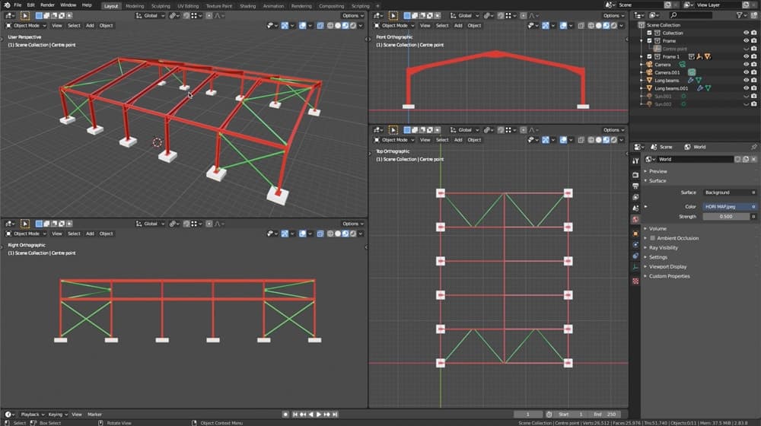761x426 pixels.
Task: Click the outliner filter funnel icon
Action: pos(741,15)
